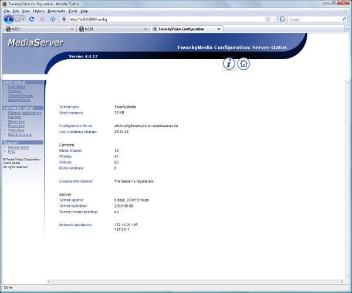Open the Sharing link
The image size is (352, 293).
(14, 91)
